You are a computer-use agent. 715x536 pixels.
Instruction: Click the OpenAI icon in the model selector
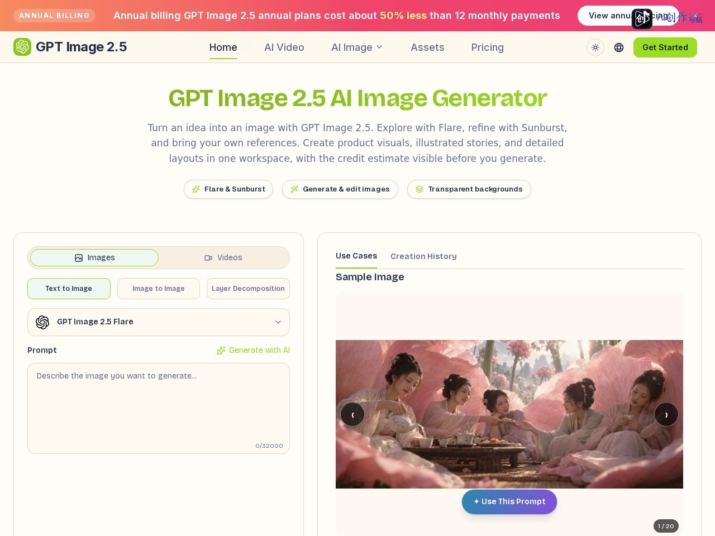click(x=42, y=322)
